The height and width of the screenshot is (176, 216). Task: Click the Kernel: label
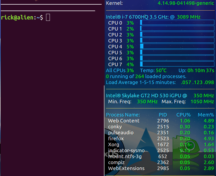coord(114,3)
